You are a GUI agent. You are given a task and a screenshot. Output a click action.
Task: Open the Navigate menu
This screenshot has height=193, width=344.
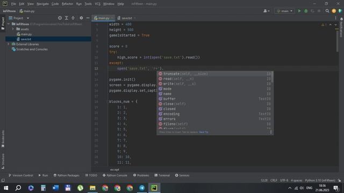pyautogui.click(x=42, y=4)
